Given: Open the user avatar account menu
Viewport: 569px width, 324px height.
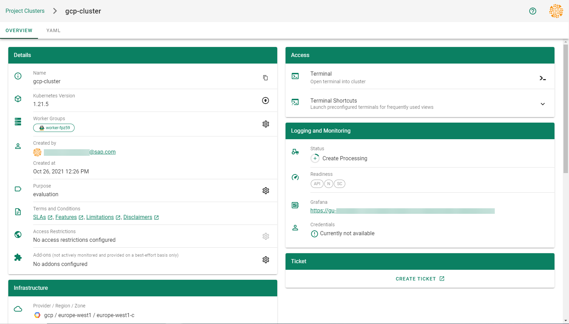Looking at the screenshot, I should [556, 11].
